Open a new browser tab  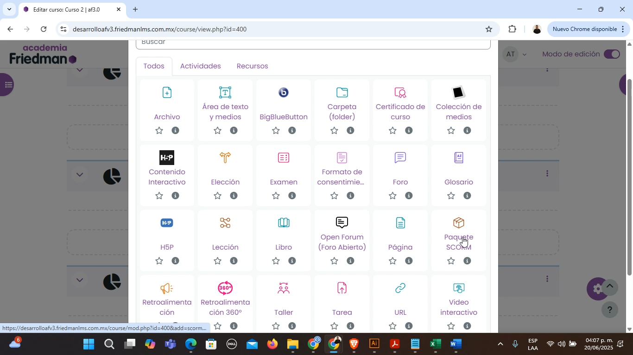point(135,9)
